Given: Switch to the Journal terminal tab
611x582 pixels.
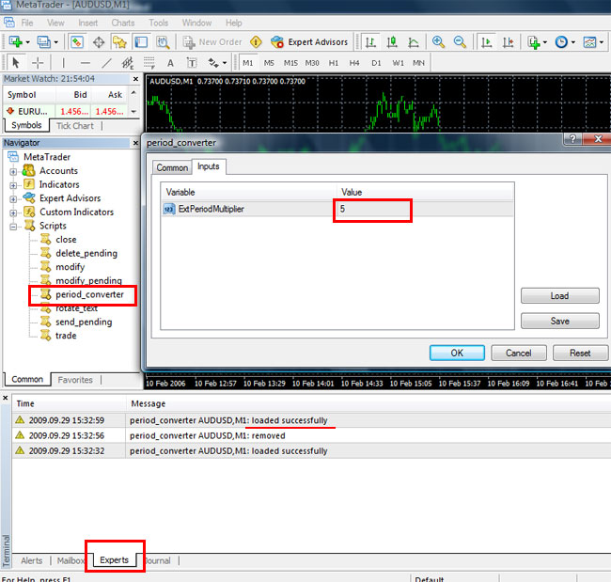Looking at the screenshot, I should point(158,560).
